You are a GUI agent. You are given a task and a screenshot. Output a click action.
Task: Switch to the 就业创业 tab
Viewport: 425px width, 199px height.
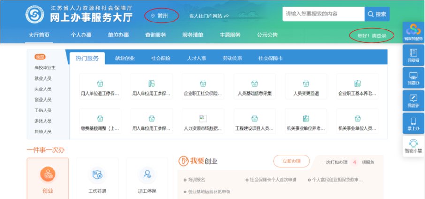tap(125, 59)
